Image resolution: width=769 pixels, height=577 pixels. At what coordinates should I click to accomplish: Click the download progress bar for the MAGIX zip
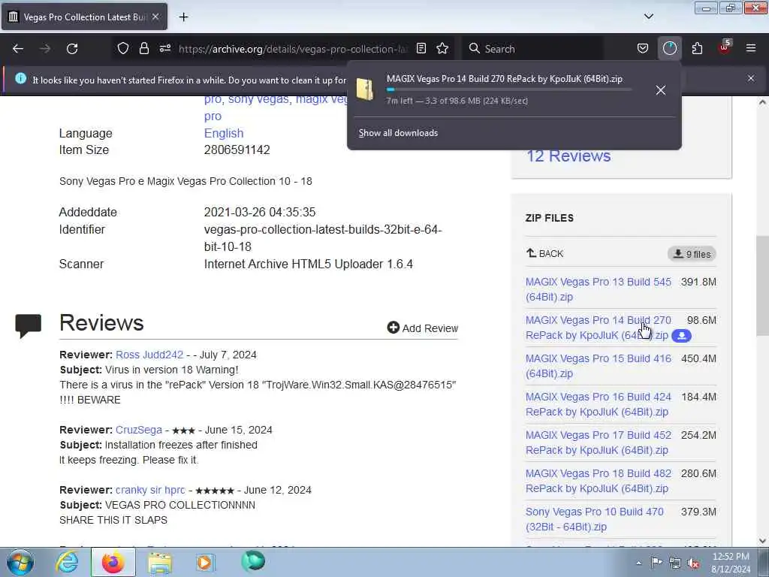point(509,90)
